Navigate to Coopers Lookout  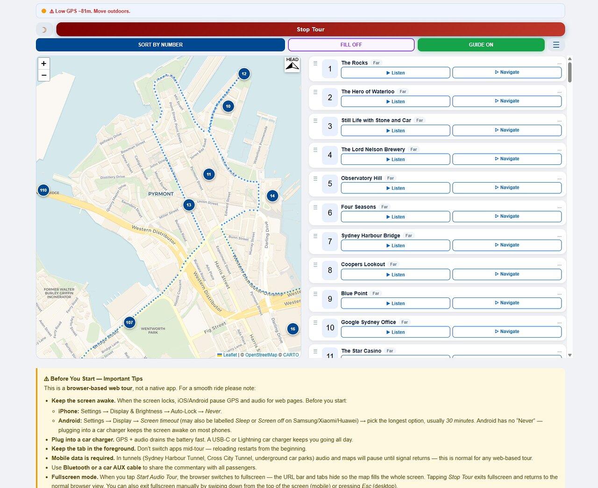507,274
